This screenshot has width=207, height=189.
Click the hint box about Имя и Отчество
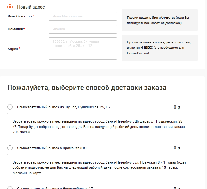(x=160, y=20)
